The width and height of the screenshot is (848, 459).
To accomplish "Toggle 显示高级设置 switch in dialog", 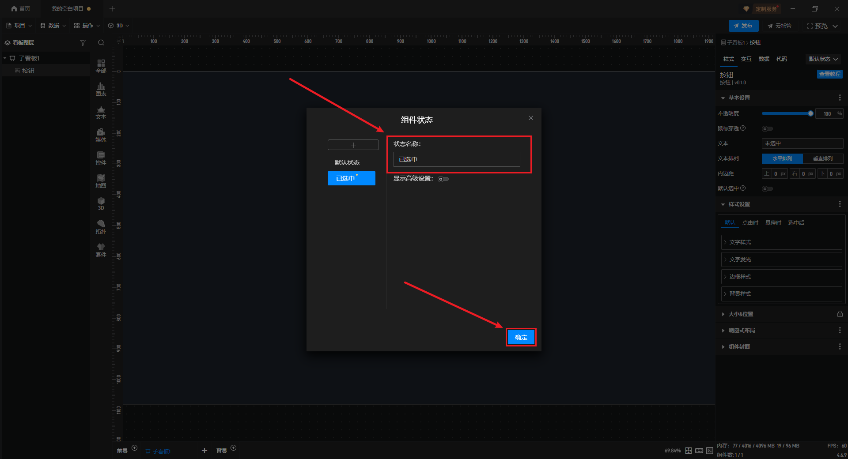I will tap(443, 179).
